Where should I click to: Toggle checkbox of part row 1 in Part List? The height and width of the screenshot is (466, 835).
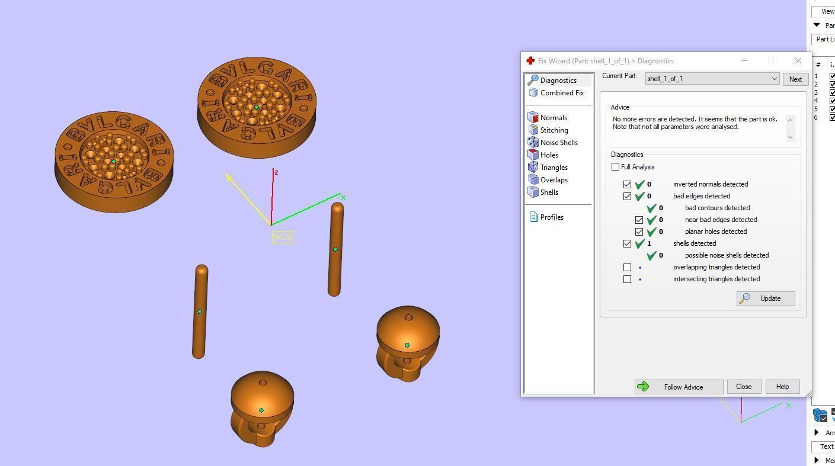tap(832, 76)
